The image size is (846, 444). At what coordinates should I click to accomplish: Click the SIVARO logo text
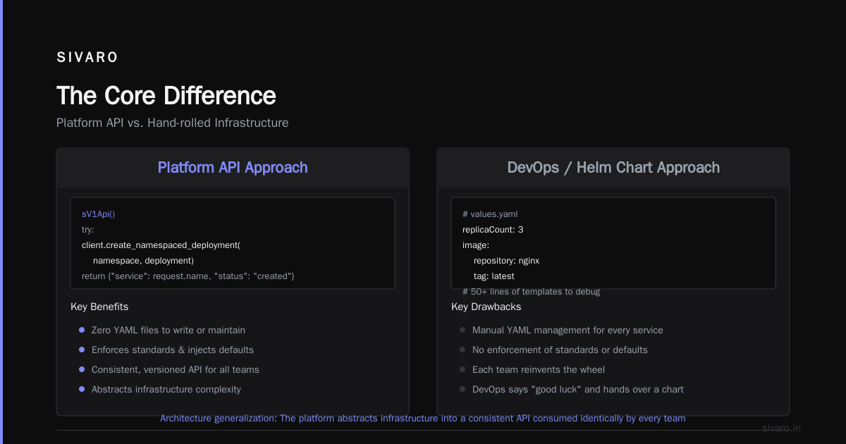(x=87, y=58)
